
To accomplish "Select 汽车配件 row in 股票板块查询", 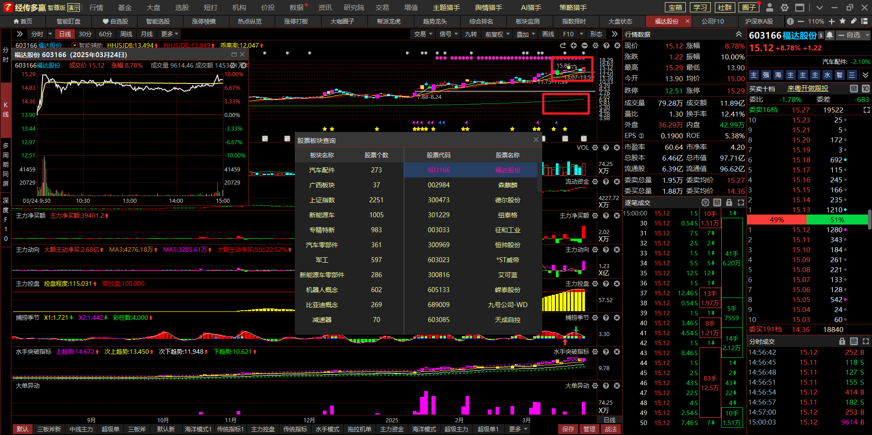I will point(349,170).
